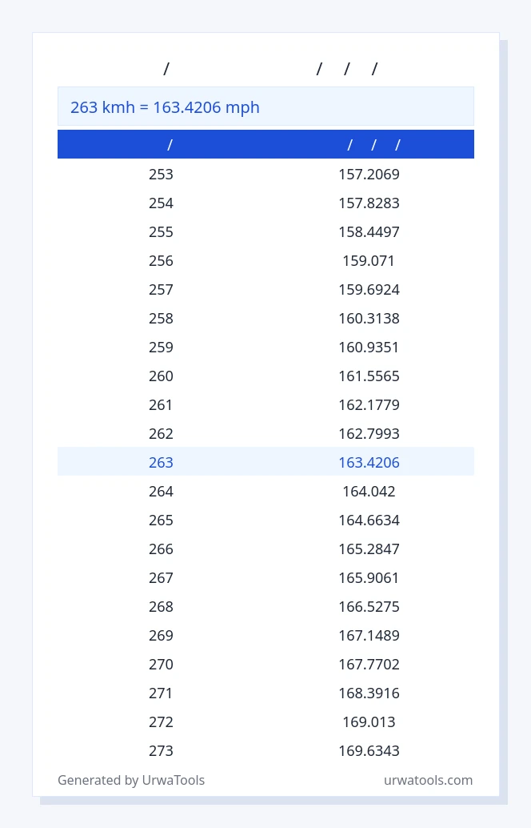Click the blue table header bar
The width and height of the screenshot is (531, 828).
265,144
